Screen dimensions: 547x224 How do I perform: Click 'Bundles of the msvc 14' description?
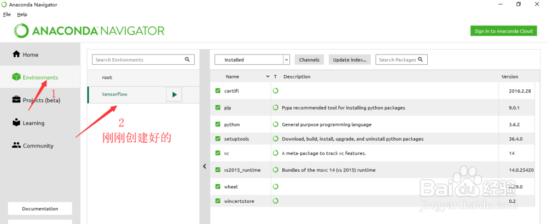pos(329,170)
